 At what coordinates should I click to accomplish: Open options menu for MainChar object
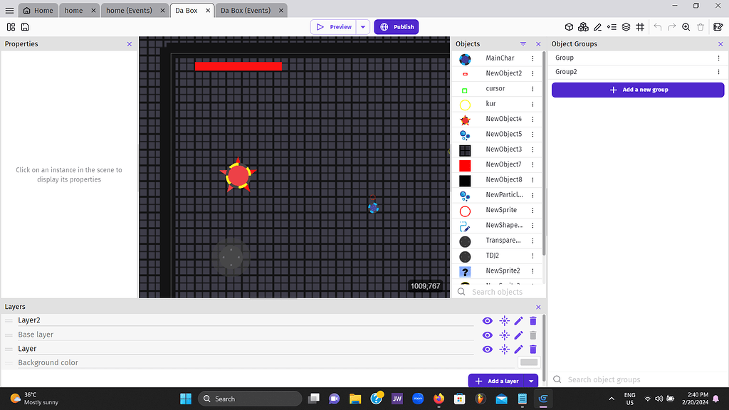click(534, 58)
